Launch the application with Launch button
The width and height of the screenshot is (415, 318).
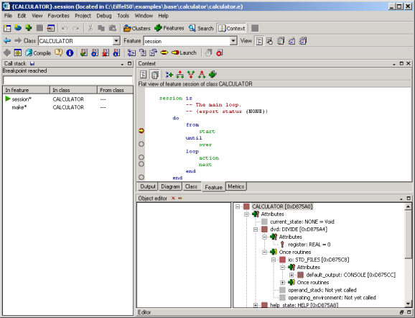[x=184, y=53]
